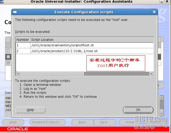Click OK in Execute Configuration scripts dialog
The width and height of the screenshot is (171, 133).
[x=138, y=110]
